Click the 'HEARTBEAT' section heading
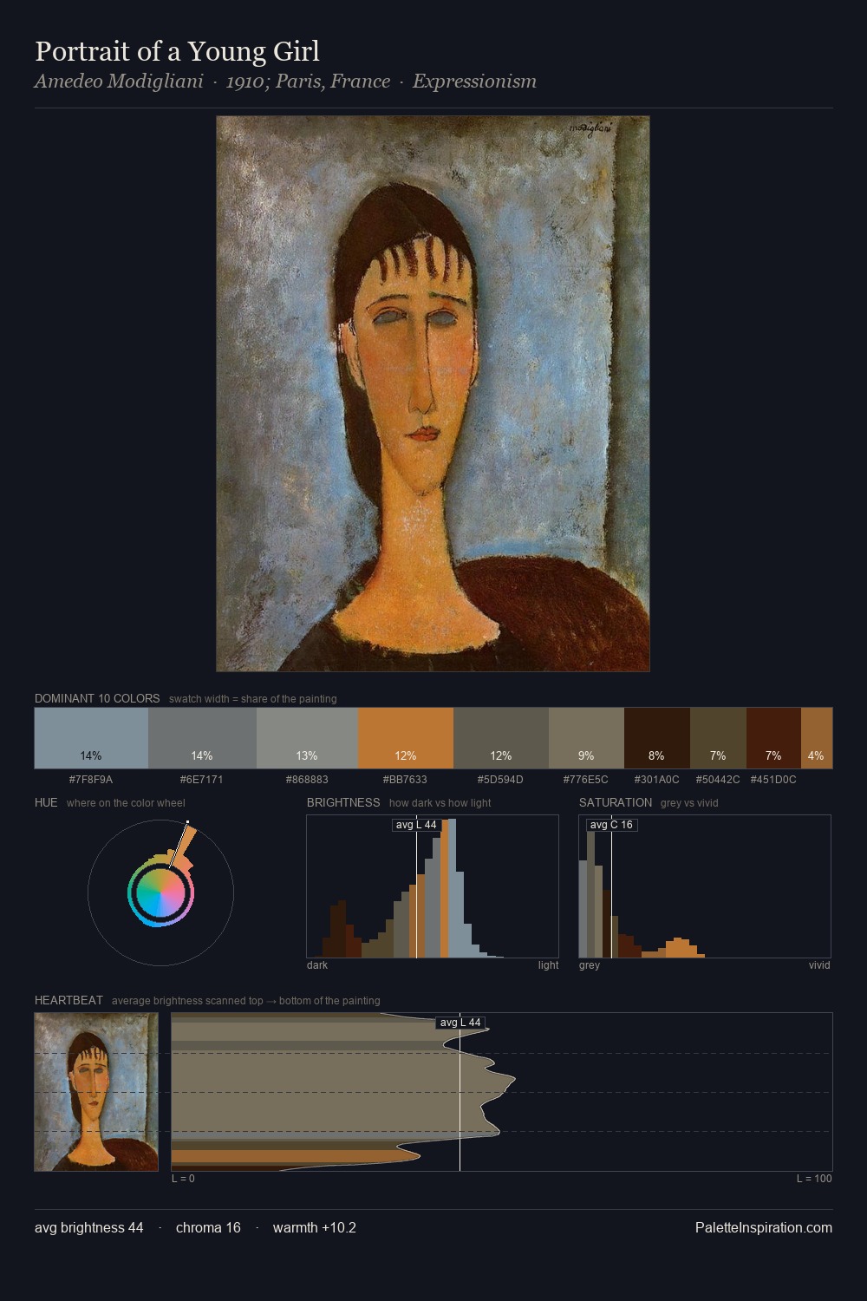Viewport: 867px width, 1301px height. pos(68,1000)
